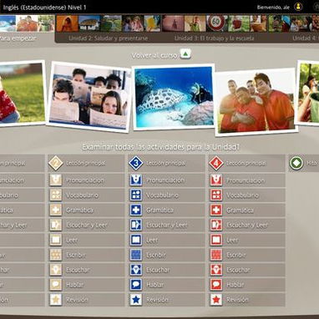Image resolution: width=319 pixels, height=319 pixels.
Task: Click the Hito milestone label
Action: (312, 163)
